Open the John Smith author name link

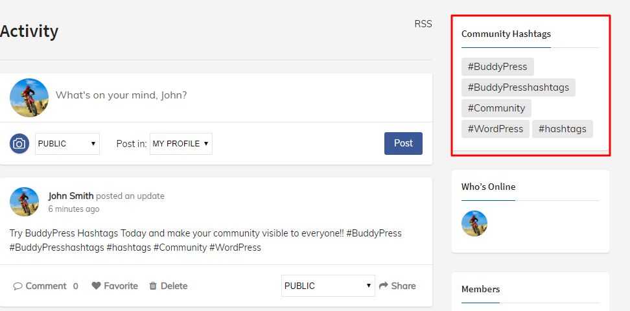click(71, 196)
